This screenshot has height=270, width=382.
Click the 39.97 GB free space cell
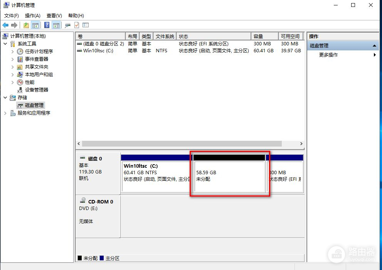pyautogui.click(x=291, y=51)
